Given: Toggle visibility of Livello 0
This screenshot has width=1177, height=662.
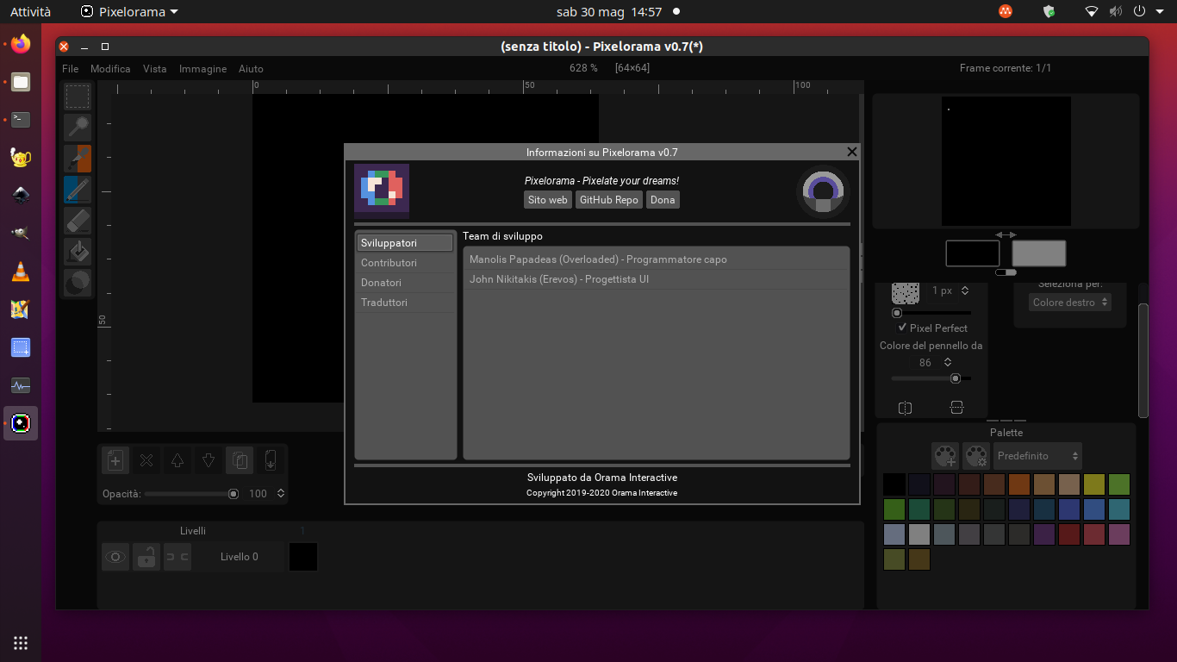Looking at the screenshot, I should [x=115, y=557].
